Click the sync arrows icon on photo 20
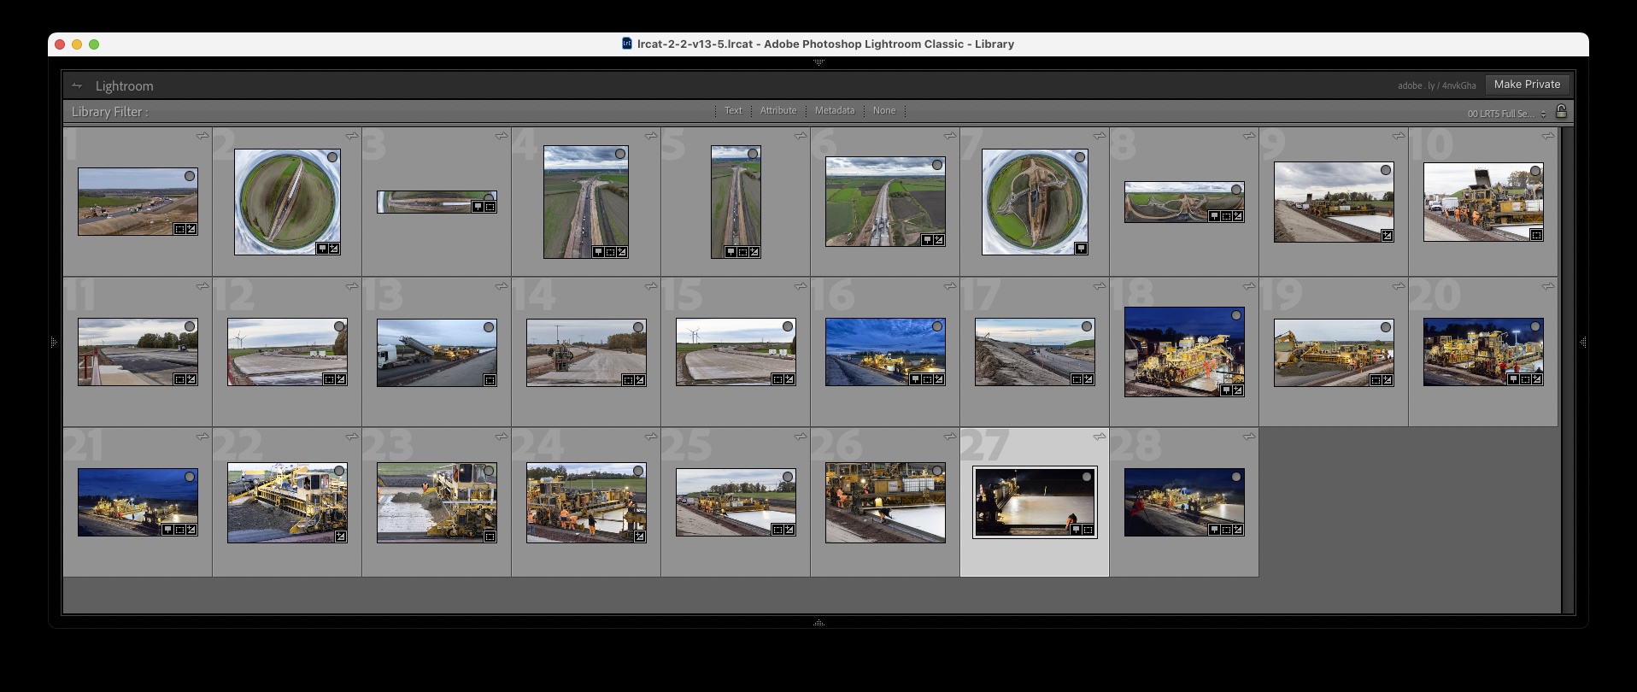Image resolution: width=1637 pixels, height=692 pixels. point(1548,286)
